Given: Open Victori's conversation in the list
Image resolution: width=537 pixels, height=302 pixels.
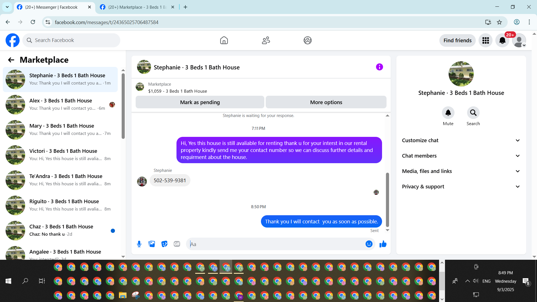Looking at the screenshot, I should [x=60, y=155].
